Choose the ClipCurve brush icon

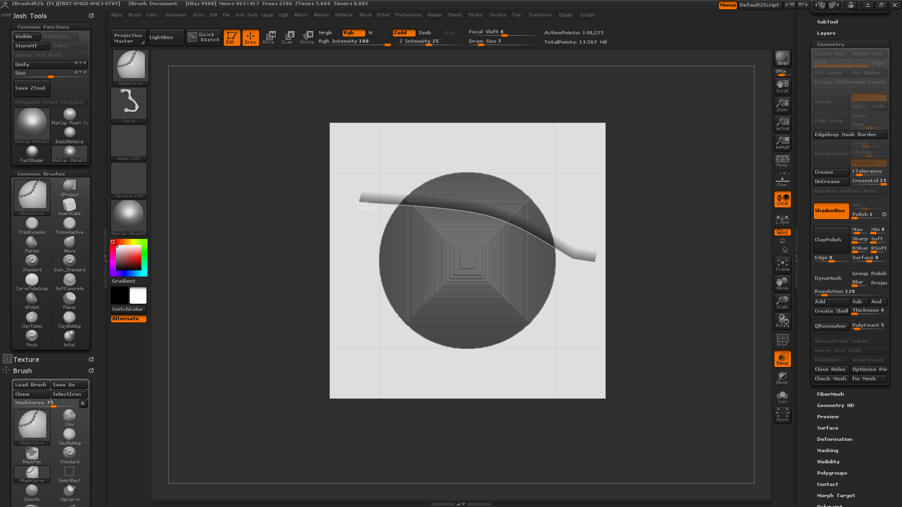tap(70, 493)
